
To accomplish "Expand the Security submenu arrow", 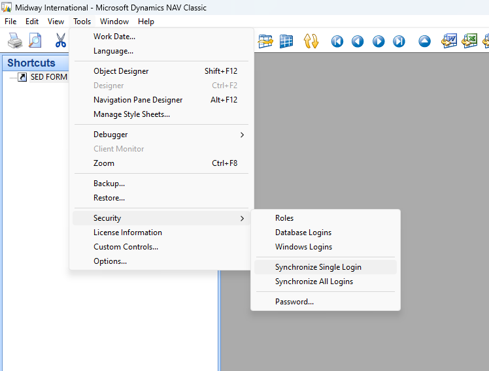I will click(x=242, y=218).
